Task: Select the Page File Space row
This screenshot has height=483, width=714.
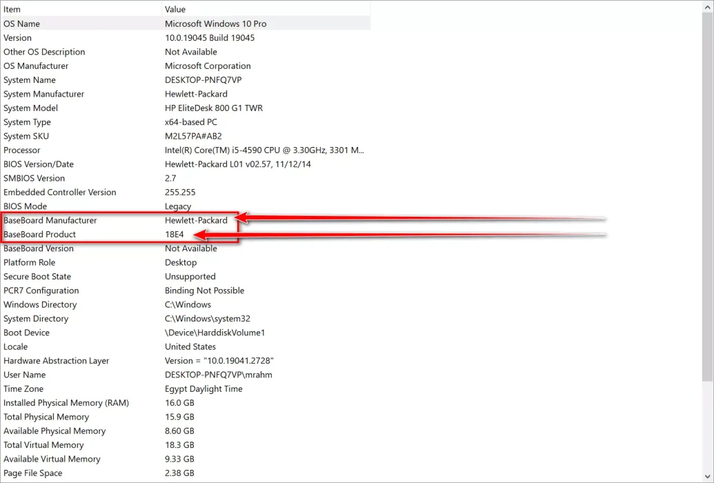Action: tap(186, 473)
